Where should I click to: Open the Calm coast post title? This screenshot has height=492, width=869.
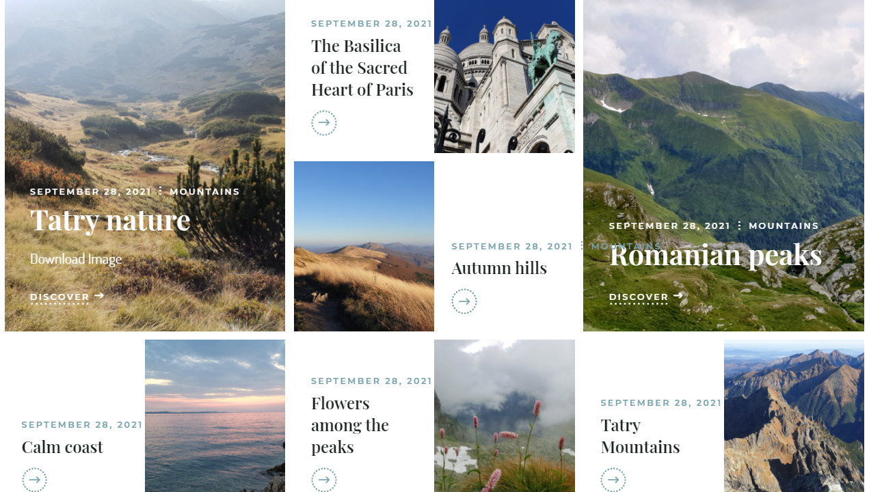pos(62,447)
